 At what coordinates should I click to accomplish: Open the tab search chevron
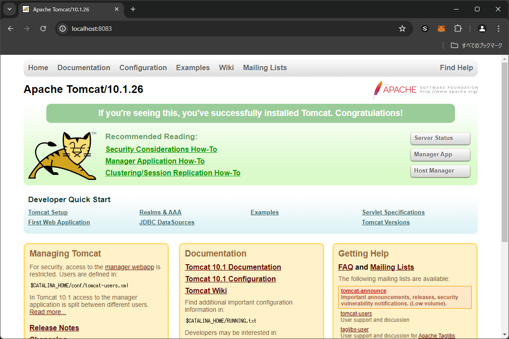click(x=9, y=9)
